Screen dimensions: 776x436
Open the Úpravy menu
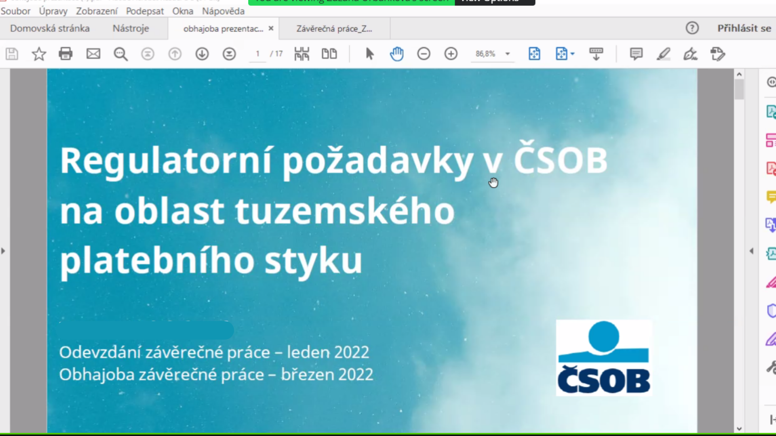53,11
